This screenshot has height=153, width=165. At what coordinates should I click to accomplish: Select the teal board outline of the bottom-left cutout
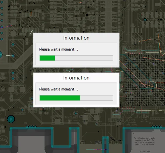[31, 137]
